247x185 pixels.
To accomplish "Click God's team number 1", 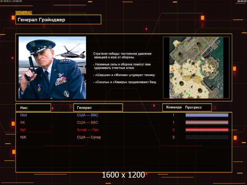I will 174,115.
